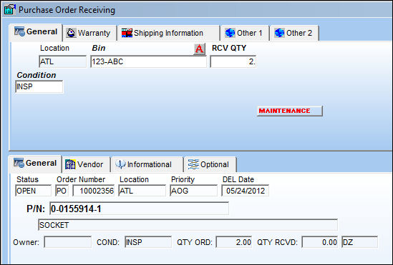Image resolution: width=393 pixels, height=265 pixels.
Task: Click the RCV QTY input field
Action: pyautogui.click(x=233, y=61)
